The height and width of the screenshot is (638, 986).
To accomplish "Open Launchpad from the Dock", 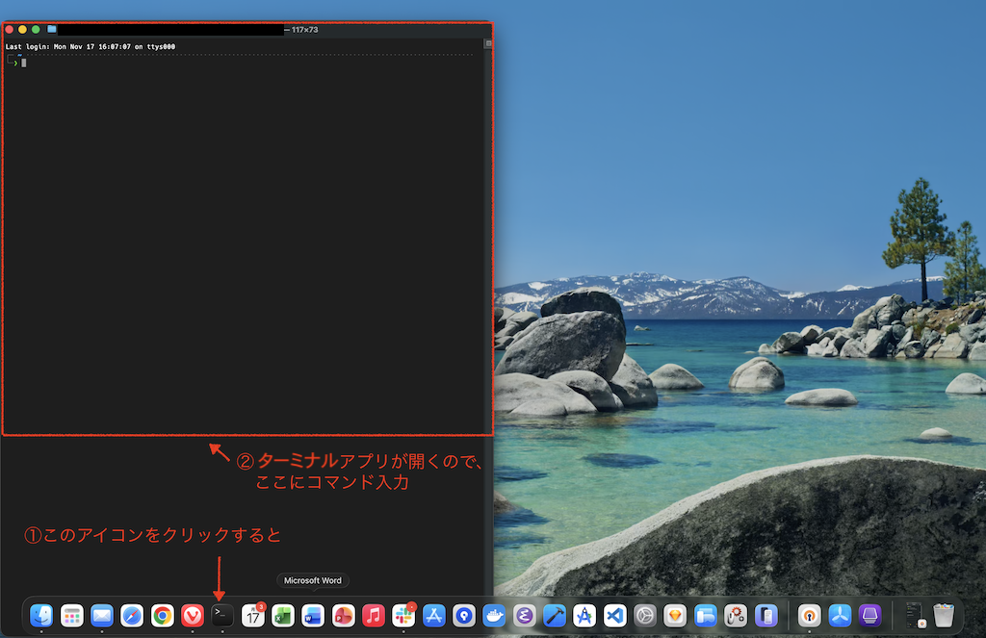I will 72,615.
